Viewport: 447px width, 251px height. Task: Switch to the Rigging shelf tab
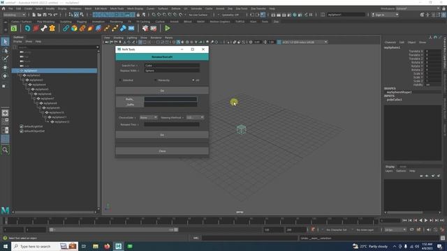[82, 22]
